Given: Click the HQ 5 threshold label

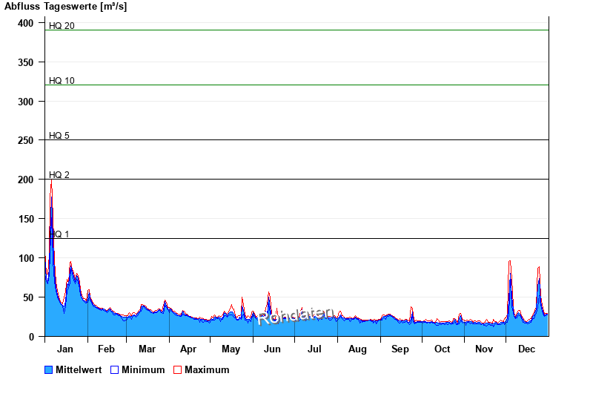Looking at the screenshot, I should click(x=59, y=136).
